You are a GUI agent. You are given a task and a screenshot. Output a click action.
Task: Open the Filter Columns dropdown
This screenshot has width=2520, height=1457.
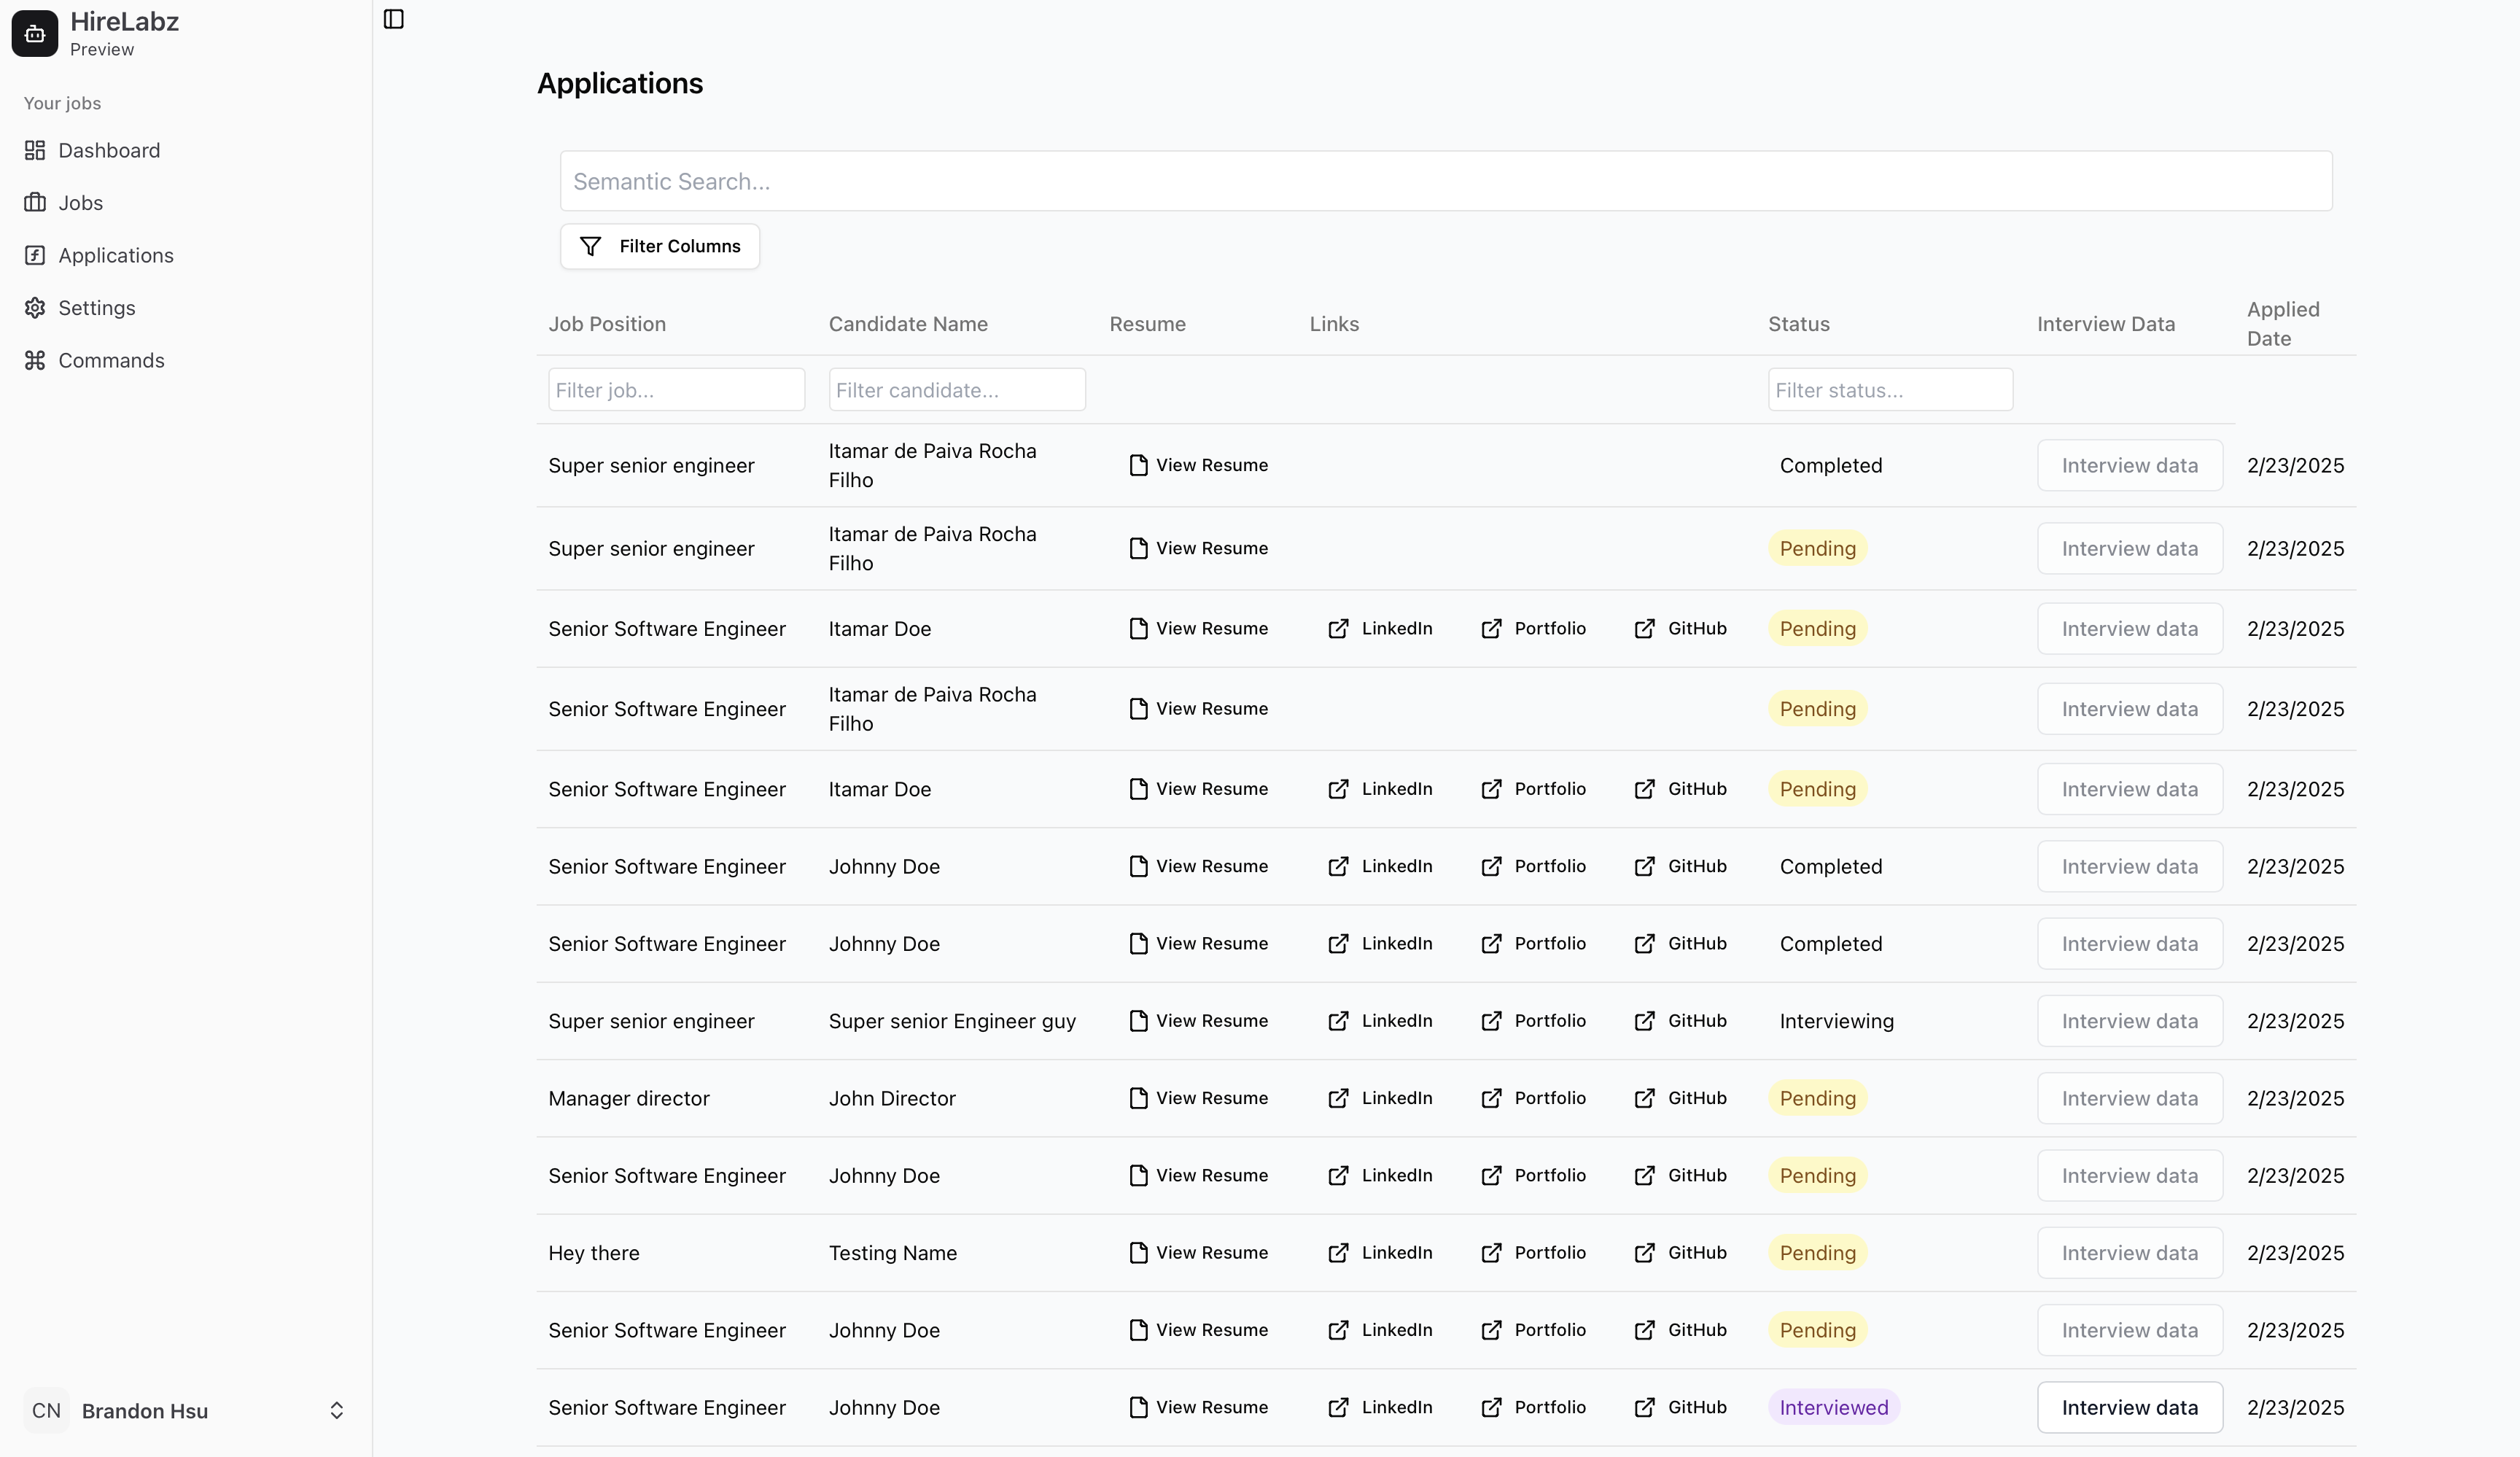pos(660,246)
